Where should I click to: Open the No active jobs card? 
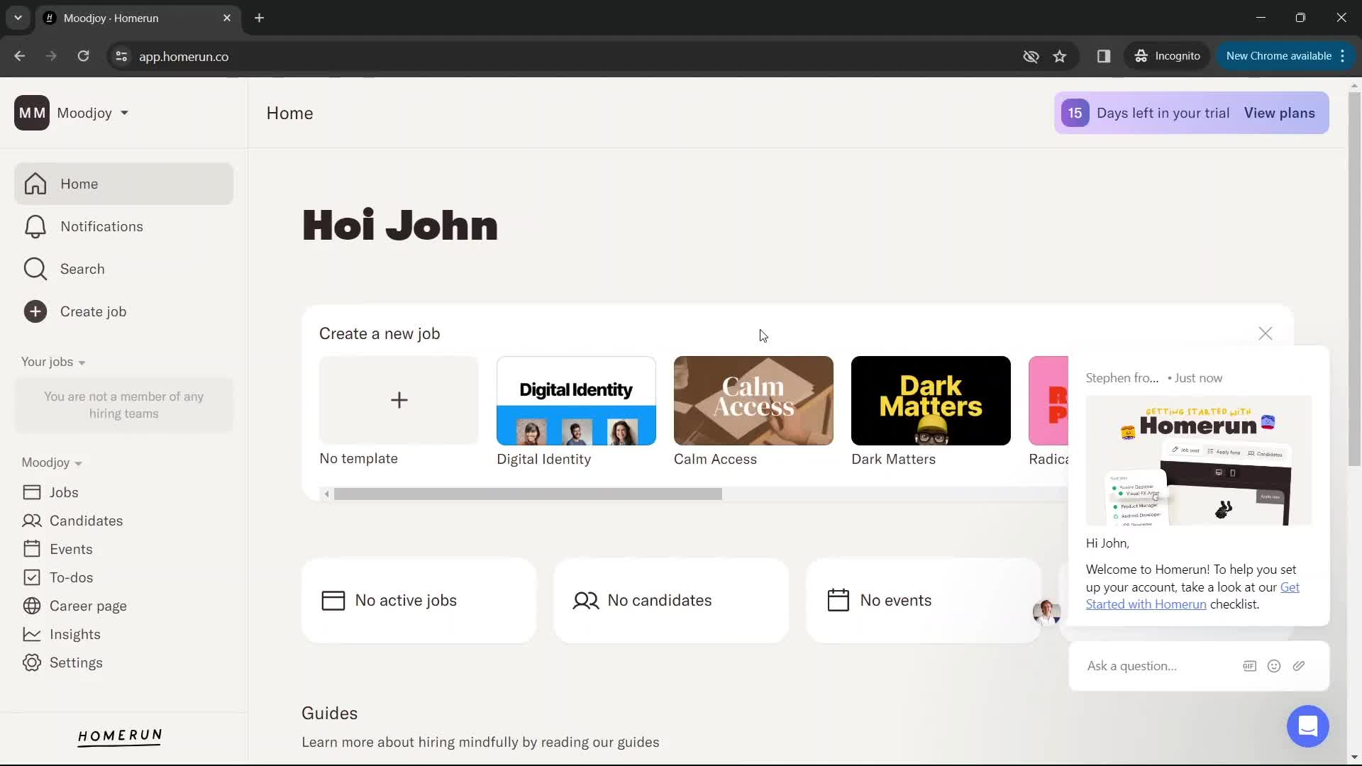(x=419, y=601)
